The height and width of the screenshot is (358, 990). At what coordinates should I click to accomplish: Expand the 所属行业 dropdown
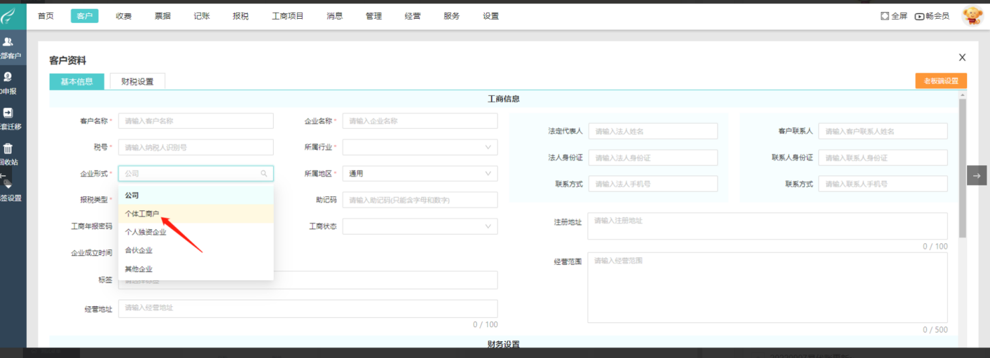420,147
